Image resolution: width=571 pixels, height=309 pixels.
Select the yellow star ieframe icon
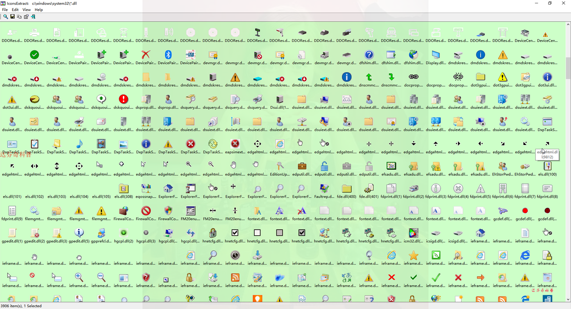click(413, 255)
